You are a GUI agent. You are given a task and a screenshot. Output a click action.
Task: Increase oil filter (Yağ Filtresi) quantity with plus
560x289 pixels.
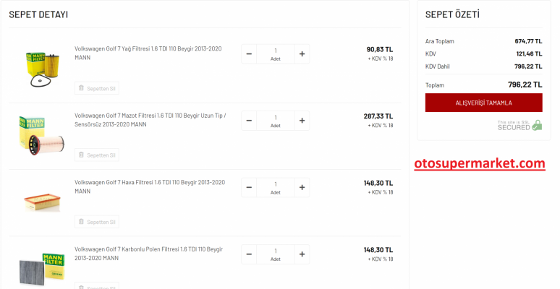[302, 53]
